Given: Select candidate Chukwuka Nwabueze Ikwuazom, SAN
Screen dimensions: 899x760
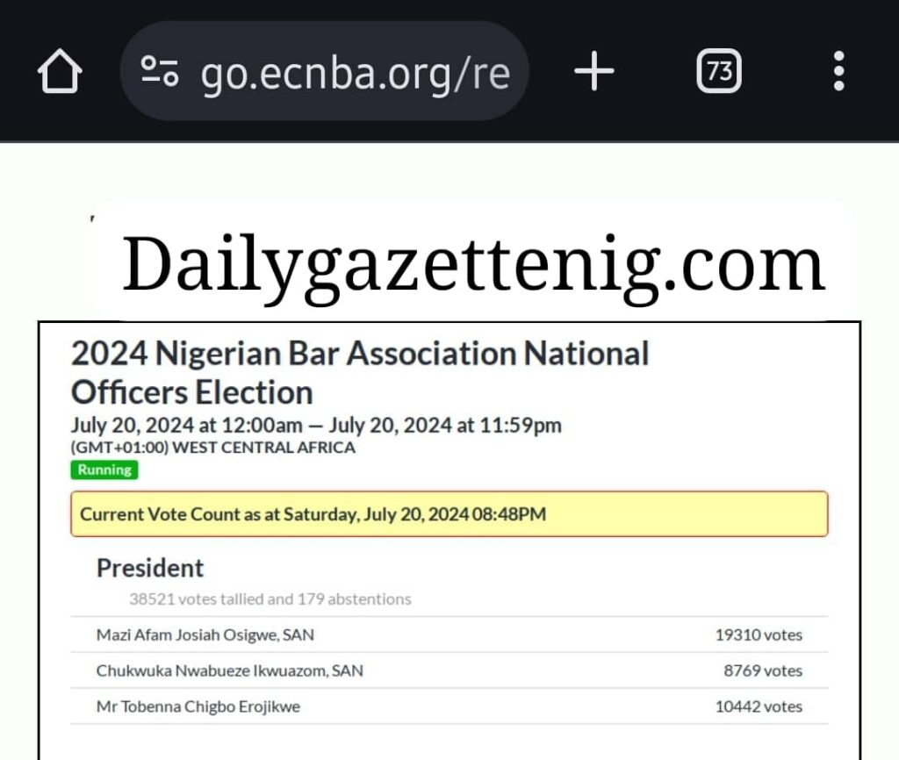Looking at the screenshot, I should pos(229,670).
